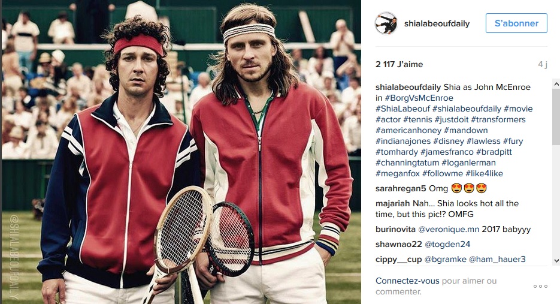Open the shialabeoufdaily username in the header
This screenshot has height=304, width=560.
(x=437, y=23)
